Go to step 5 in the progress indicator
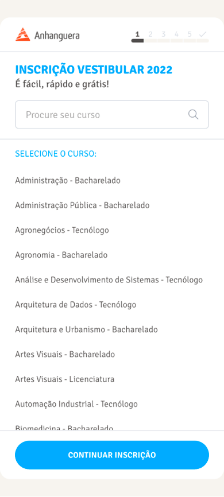The height and width of the screenshot is (497, 224). click(190, 34)
